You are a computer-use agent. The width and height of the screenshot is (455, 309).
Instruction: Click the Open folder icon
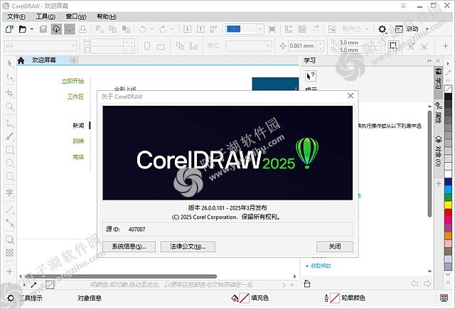[x=23, y=29]
